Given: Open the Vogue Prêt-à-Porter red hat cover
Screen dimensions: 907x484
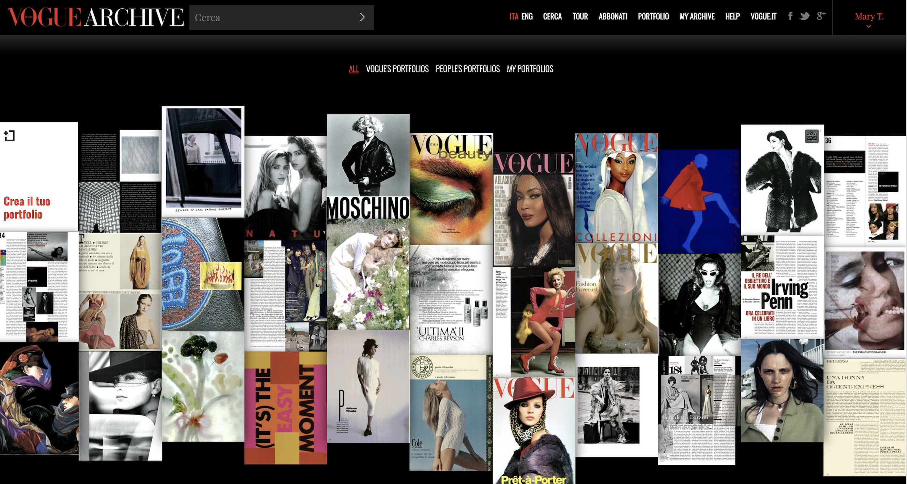Looking at the screenshot, I should (x=534, y=430).
